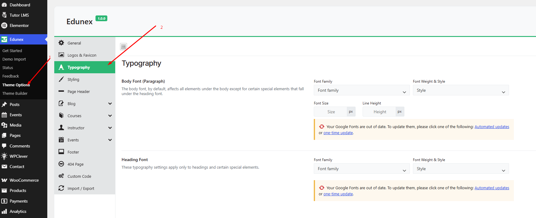Screen dimensions: 536x218
Task: Click the Posts pin icon
Action: 4,104
